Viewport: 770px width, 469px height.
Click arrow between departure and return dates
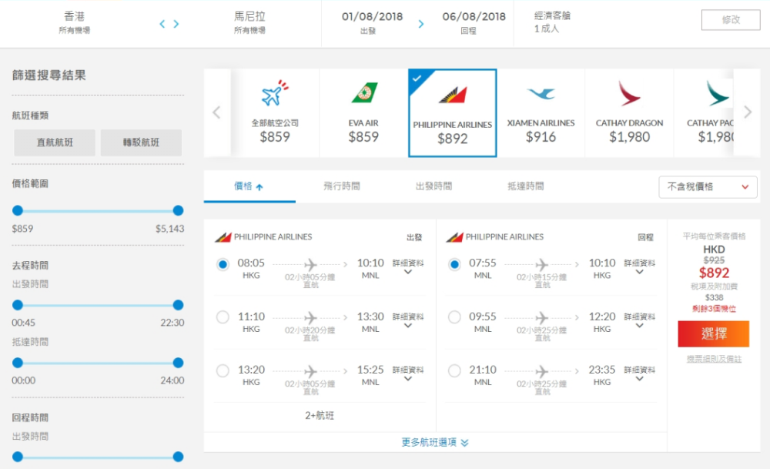421,24
